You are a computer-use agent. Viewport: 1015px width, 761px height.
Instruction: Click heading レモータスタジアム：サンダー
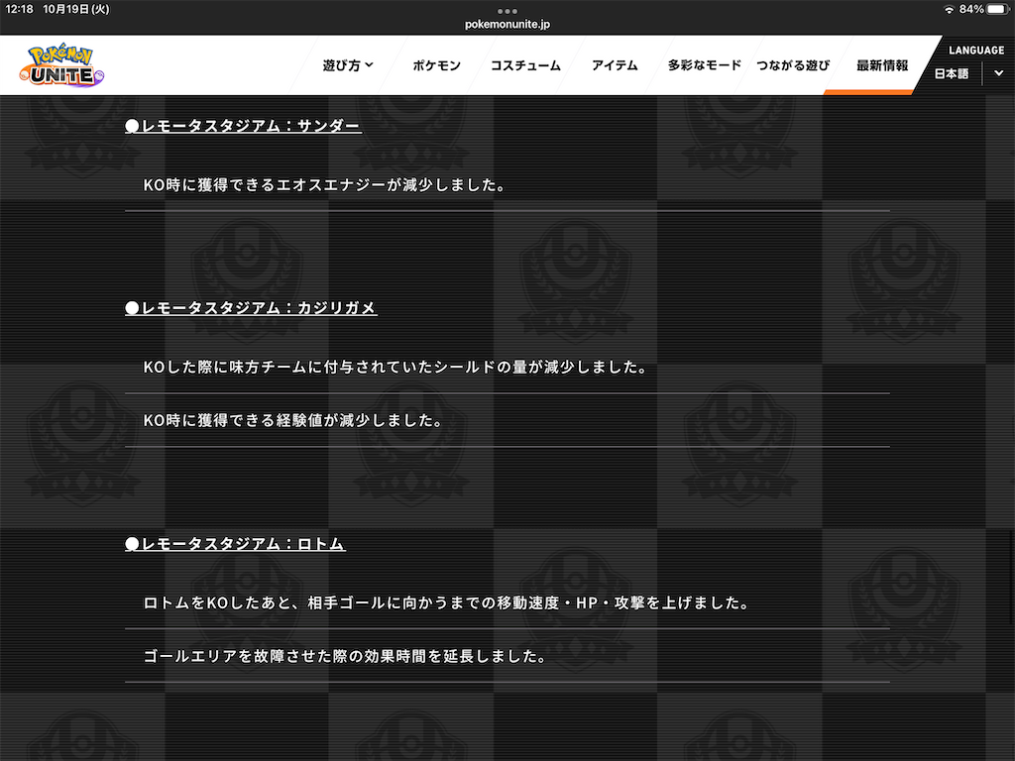click(244, 126)
